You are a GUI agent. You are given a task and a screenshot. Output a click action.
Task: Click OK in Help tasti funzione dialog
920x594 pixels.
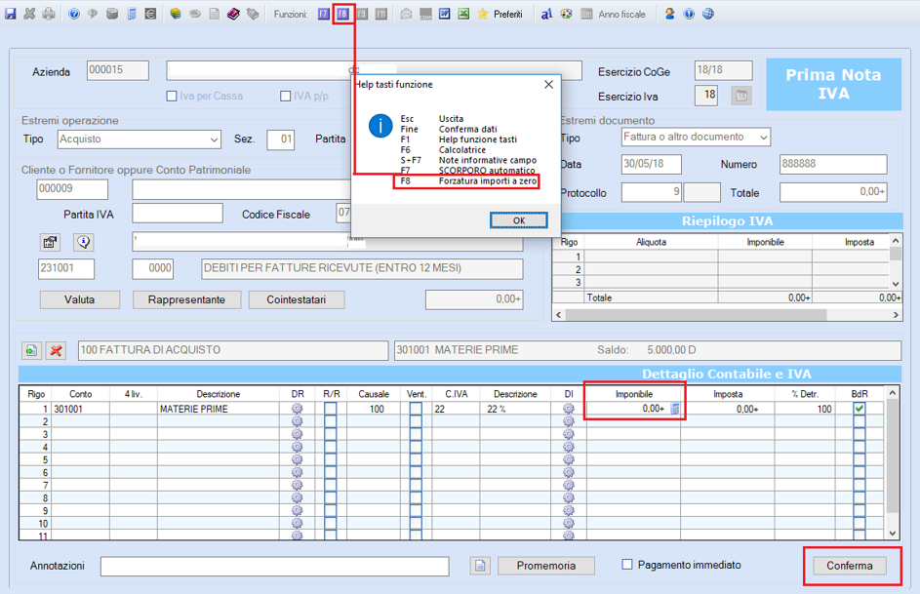[519, 220]
